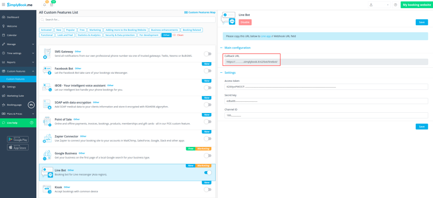433x198 pixels.
Task: Click the Google Play badge
Action: point(18,140)
